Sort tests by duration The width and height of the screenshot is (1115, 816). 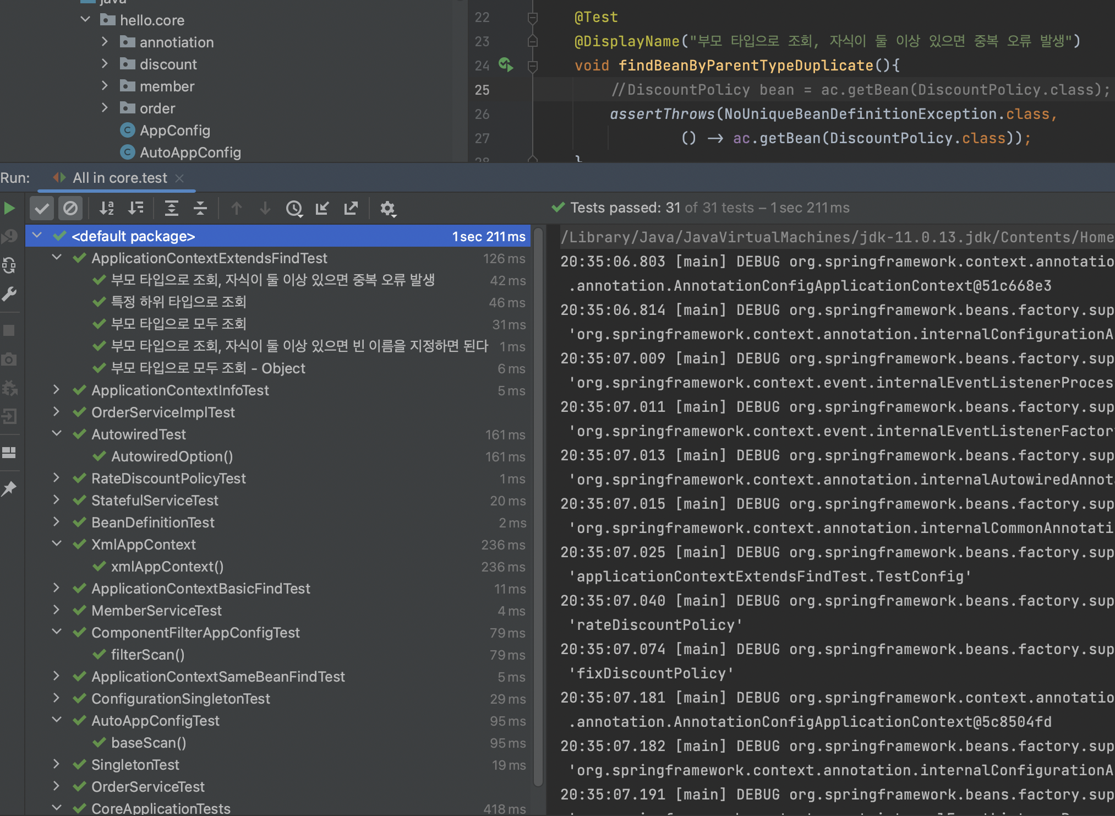pyautogui.click(x=135, y=208)
